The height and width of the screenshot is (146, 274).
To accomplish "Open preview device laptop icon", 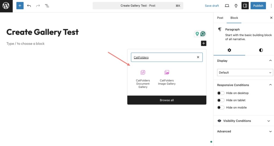I will pyautogui.click(x=227, y=6).
